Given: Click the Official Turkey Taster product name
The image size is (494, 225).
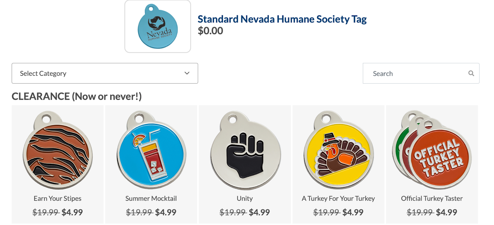Looking at the screenshot, I should point(432,199).
